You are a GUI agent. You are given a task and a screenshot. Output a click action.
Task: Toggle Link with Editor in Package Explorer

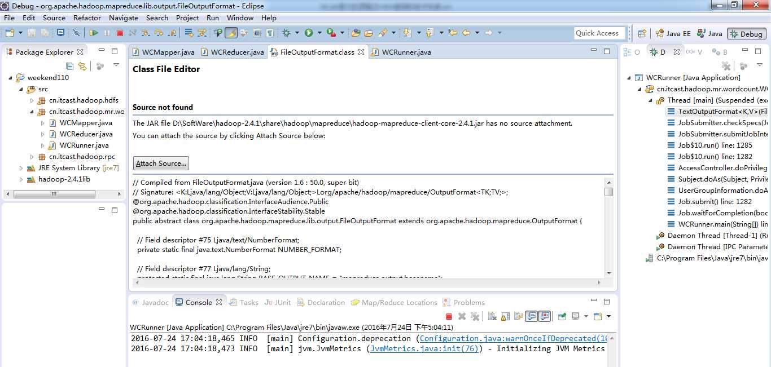pyautogui.click(x=82, y=67)
